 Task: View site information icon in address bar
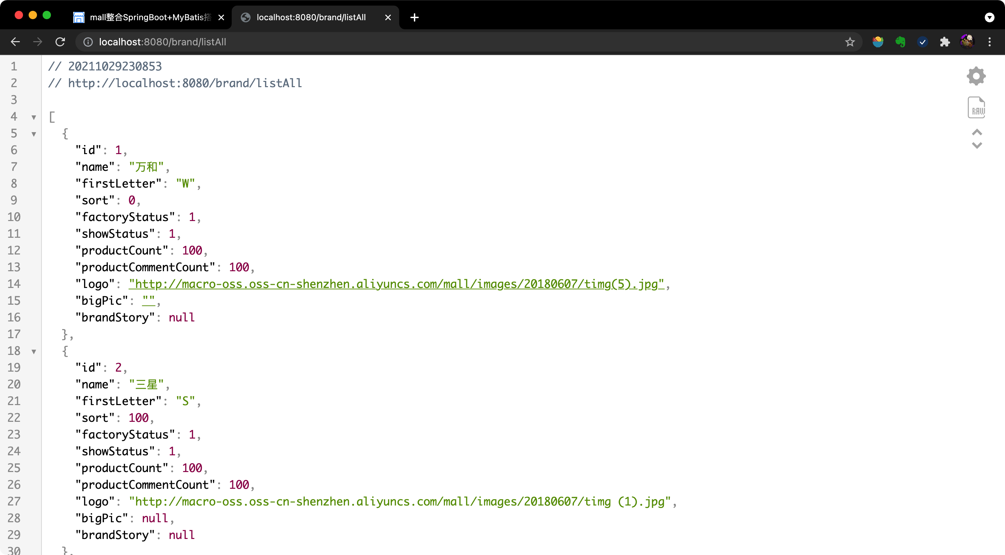point(88,42)
